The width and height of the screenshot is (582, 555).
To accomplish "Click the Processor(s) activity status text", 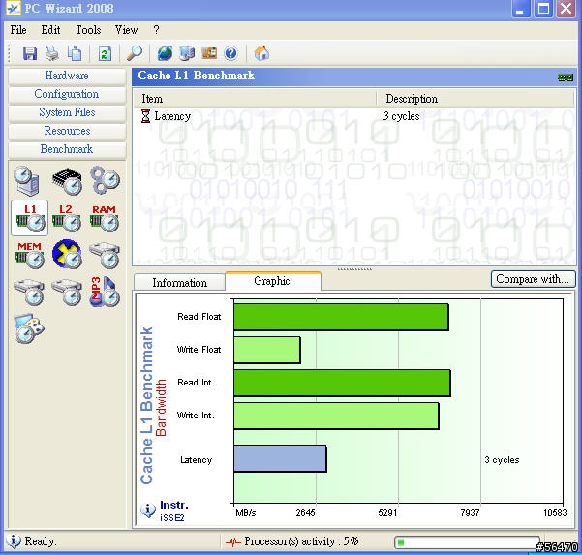I will point(301,541).
